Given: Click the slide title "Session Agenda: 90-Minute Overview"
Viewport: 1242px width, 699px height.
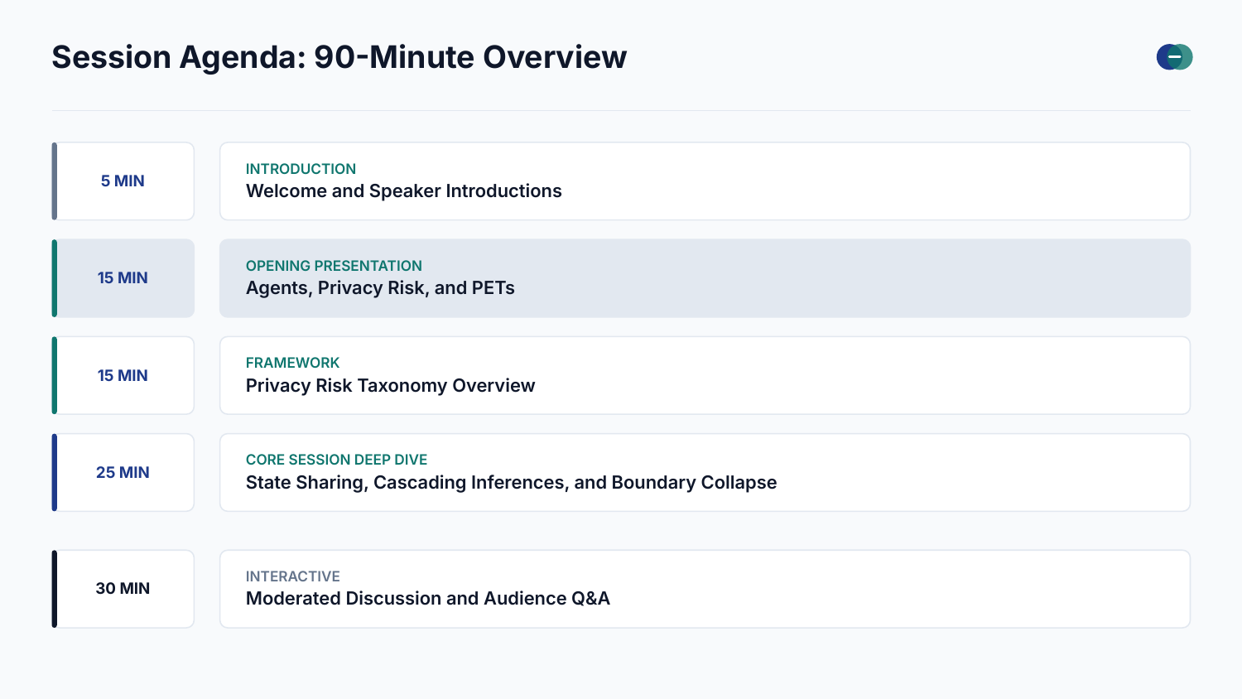Looking at the screenshot, I should 339,57.
